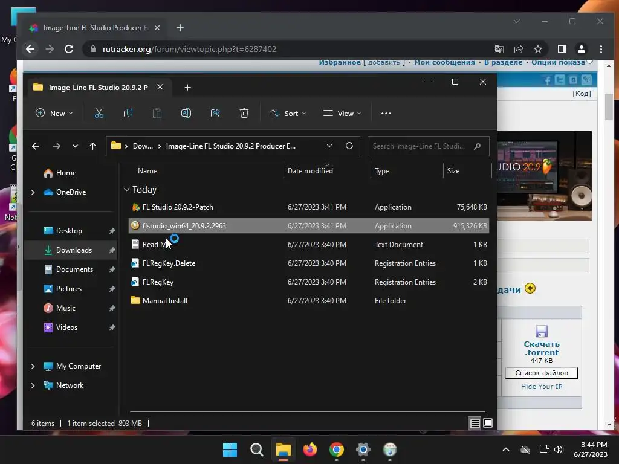Screen dimensions: 619x464
Task: Refresh the current folder view
Action: pos(349,146)
